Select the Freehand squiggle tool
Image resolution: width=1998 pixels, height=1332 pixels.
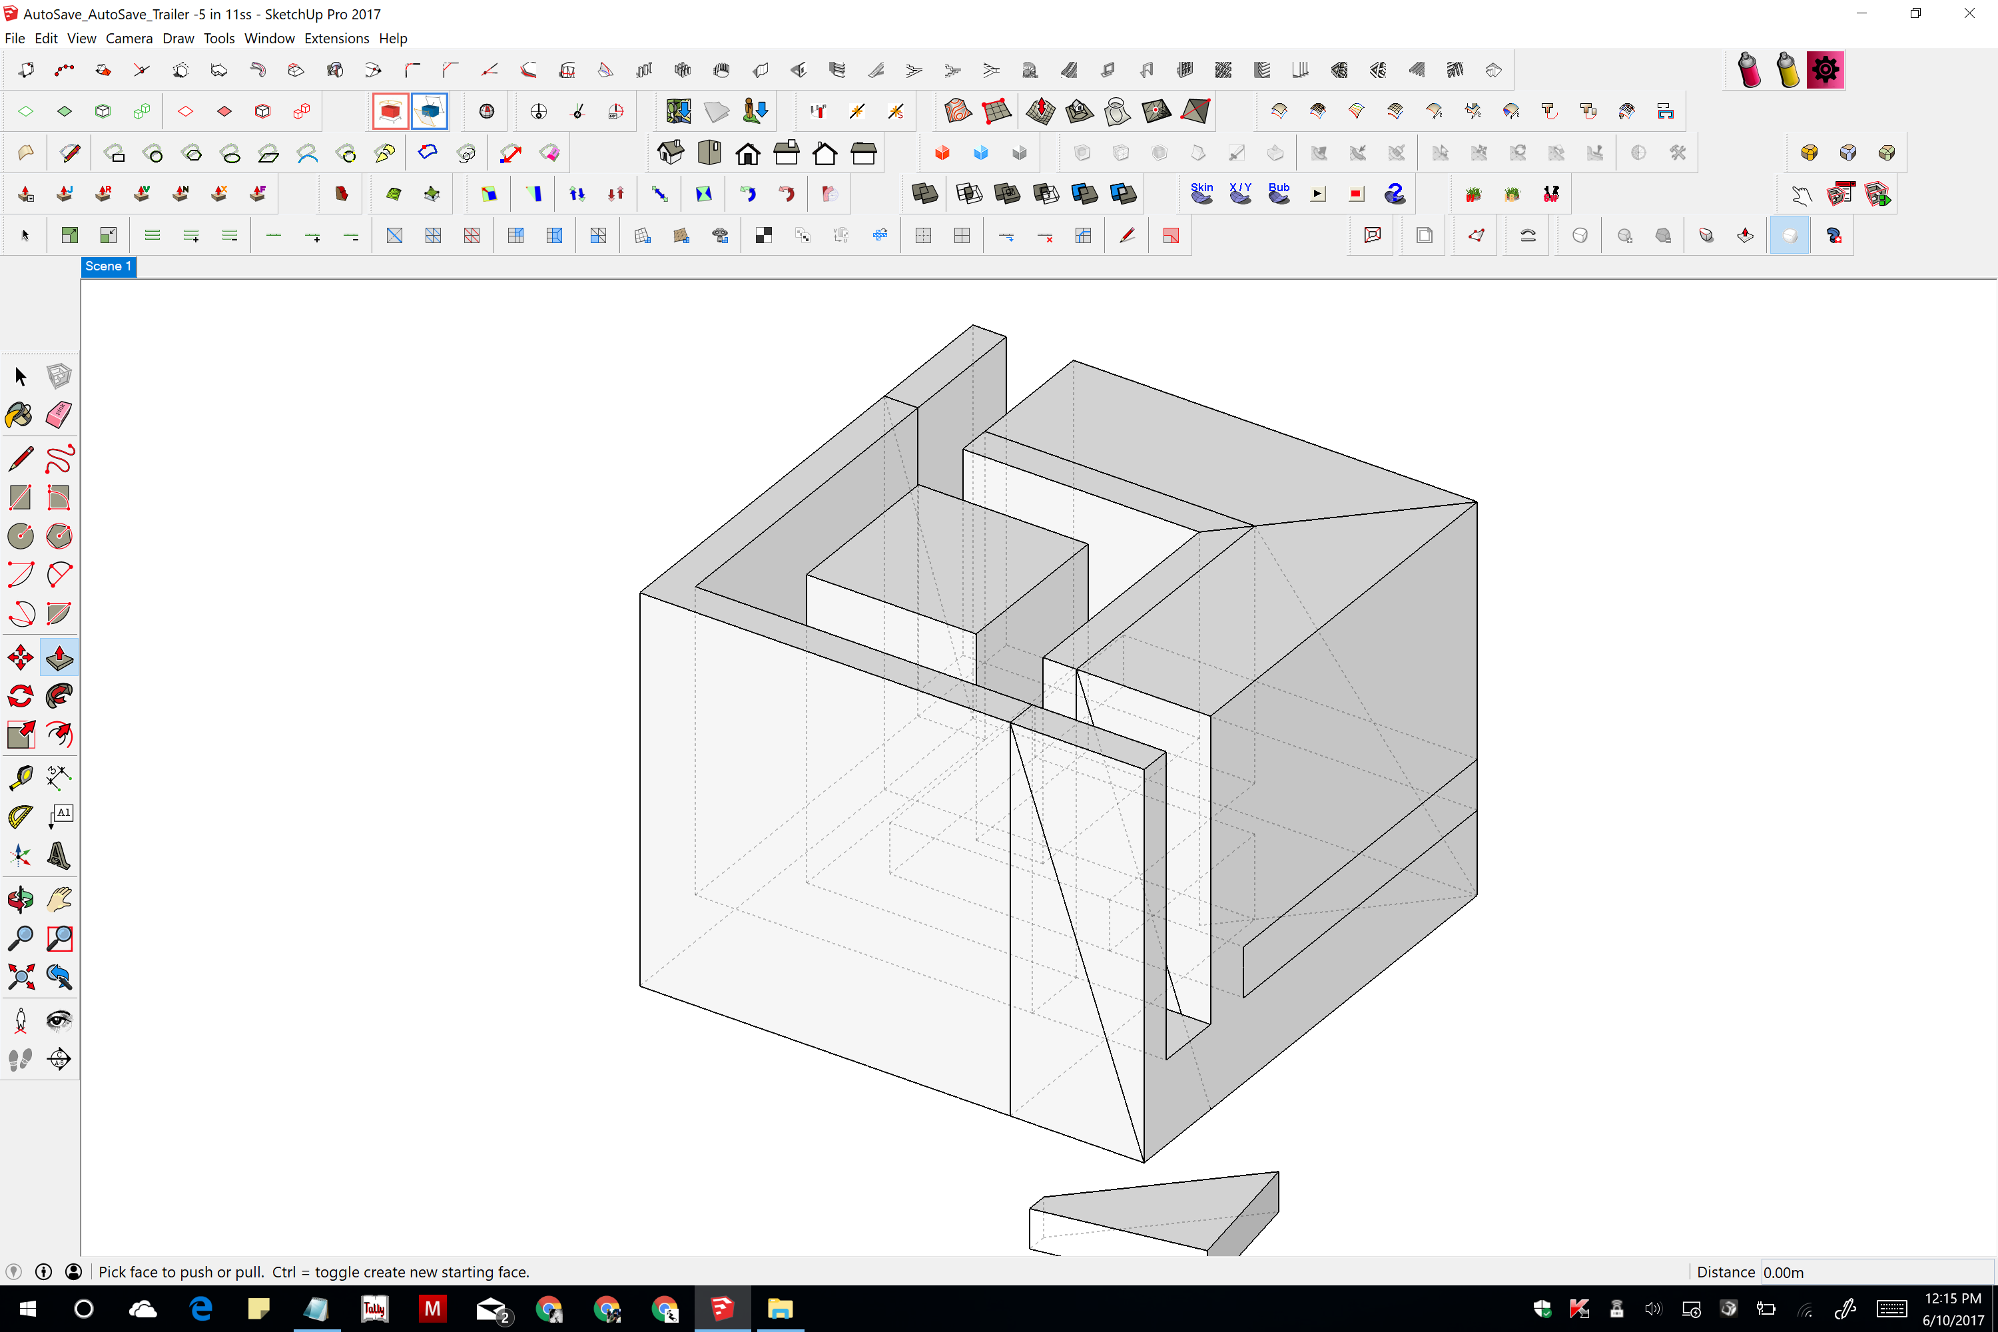tap(59, 459)
